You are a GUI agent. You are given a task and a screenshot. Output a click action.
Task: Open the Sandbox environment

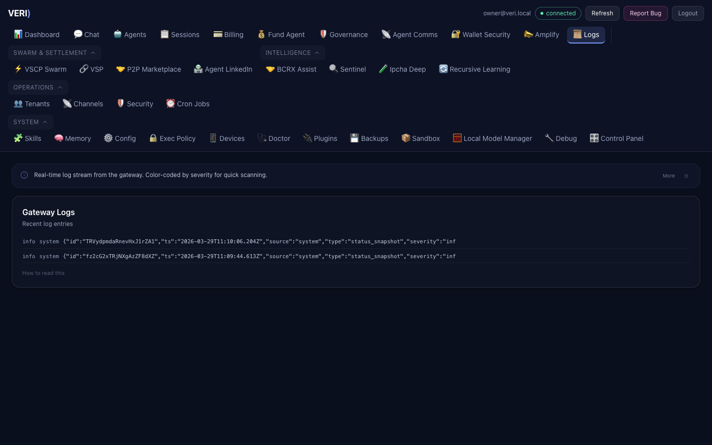click(x=420, y=138)
